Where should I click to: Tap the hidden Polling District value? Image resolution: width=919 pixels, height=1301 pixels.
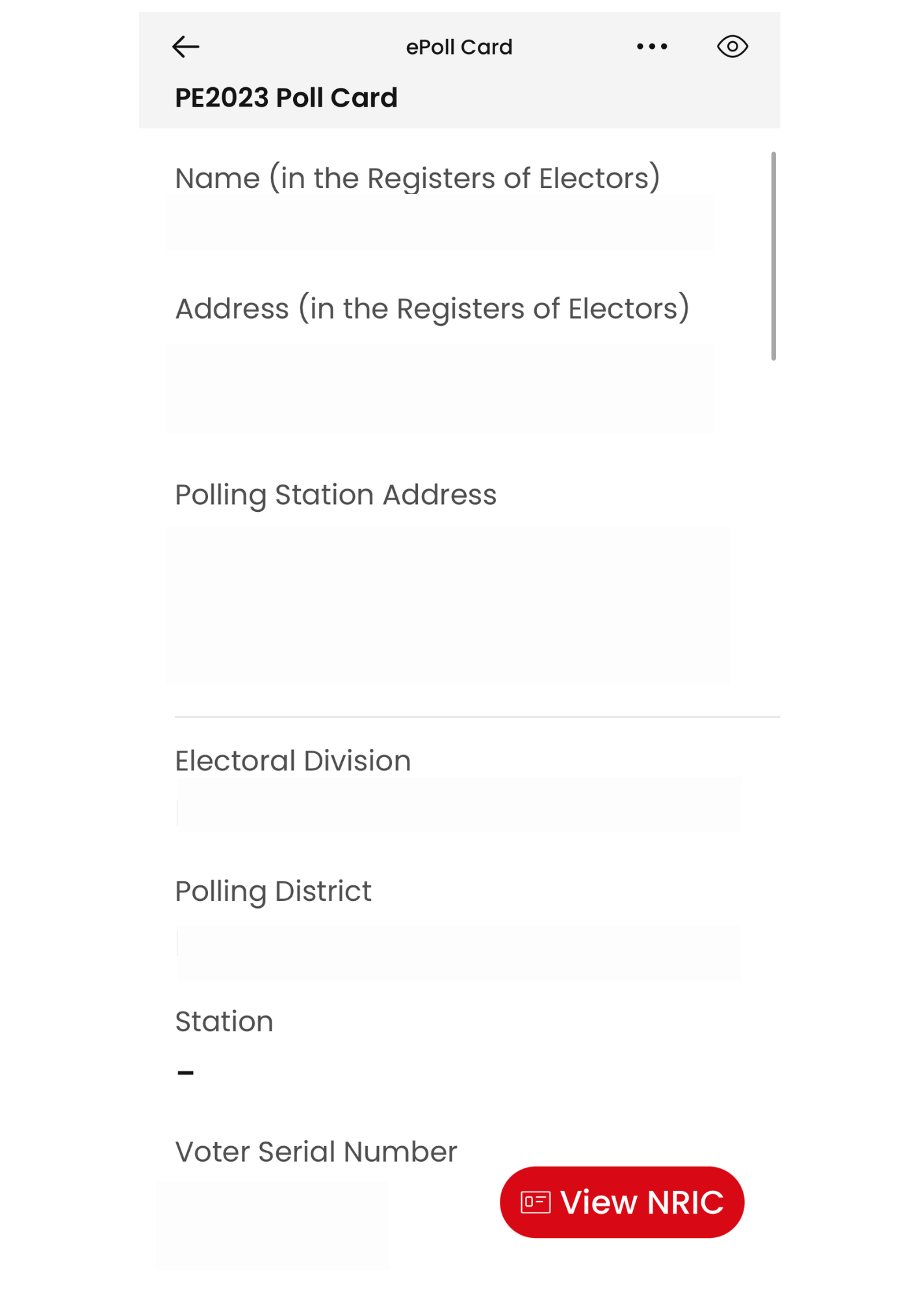459,952
